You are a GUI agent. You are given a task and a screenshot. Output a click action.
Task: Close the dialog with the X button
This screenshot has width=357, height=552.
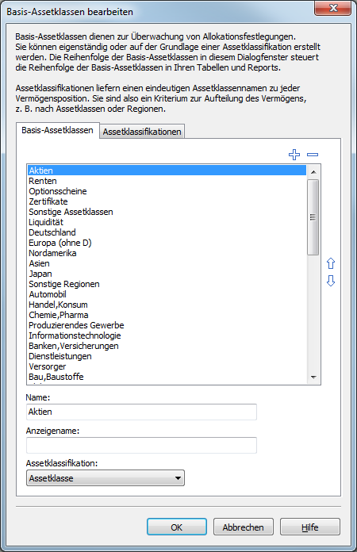tap(332, 8)
